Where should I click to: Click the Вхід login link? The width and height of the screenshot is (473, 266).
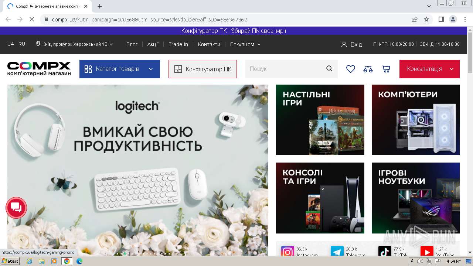pyautogui.click(x=356, y=44)
